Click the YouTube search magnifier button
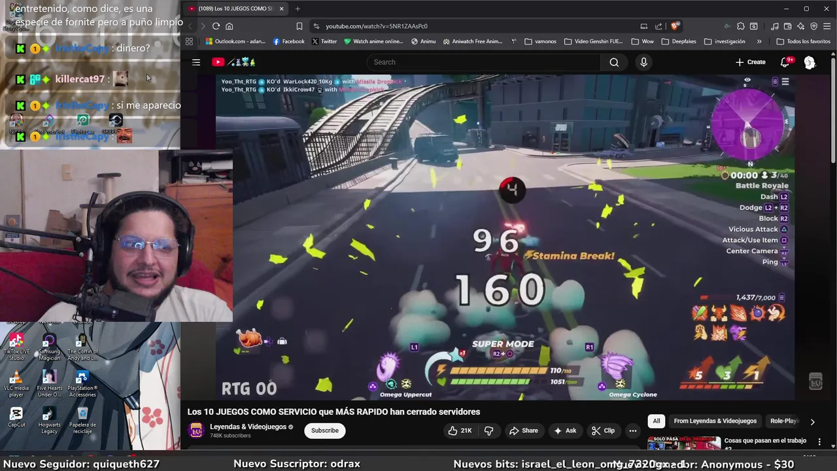This screenshot has width=837, height=471. (614, 62)
